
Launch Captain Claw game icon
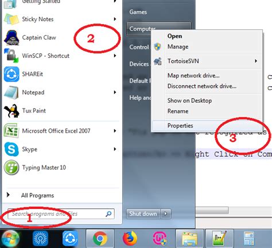point(11,37)
